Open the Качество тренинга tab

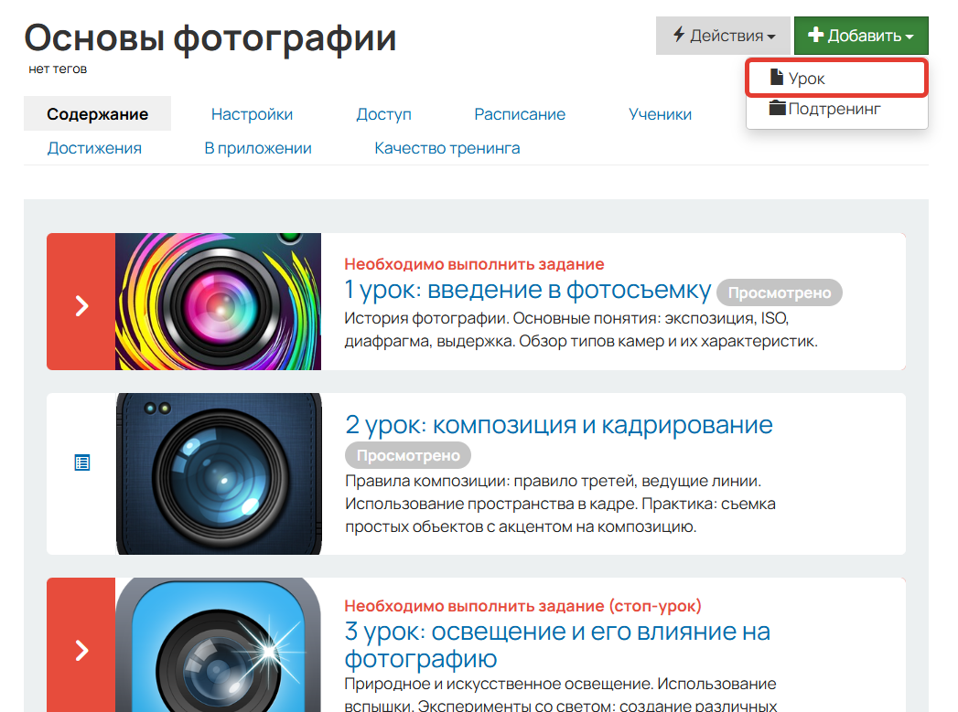(447, 148)
